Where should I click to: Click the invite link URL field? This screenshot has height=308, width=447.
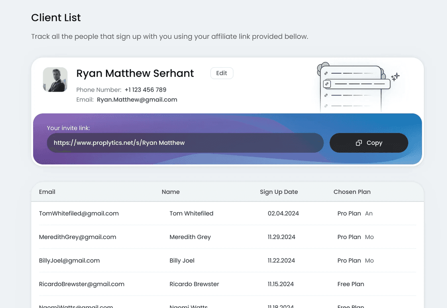(185, 143)
